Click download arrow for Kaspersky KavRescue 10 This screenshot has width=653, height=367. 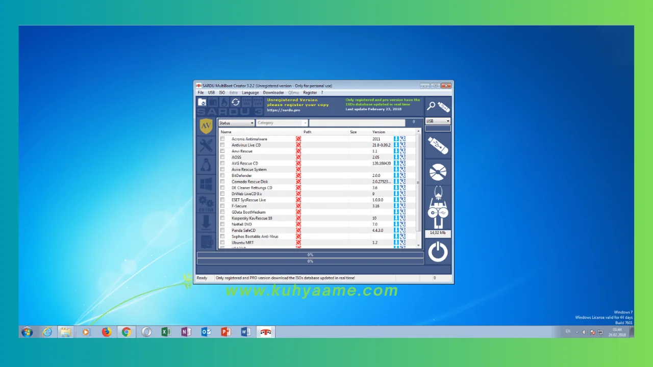396,218
